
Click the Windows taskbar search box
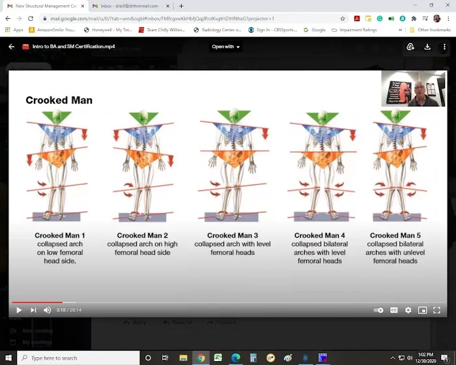point(78,358)
